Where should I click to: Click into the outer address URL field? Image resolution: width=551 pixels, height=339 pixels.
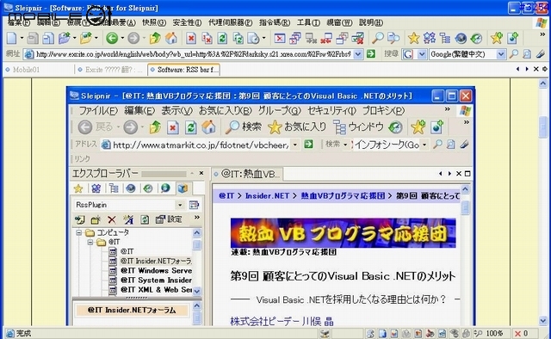click(x=193, y=54)
